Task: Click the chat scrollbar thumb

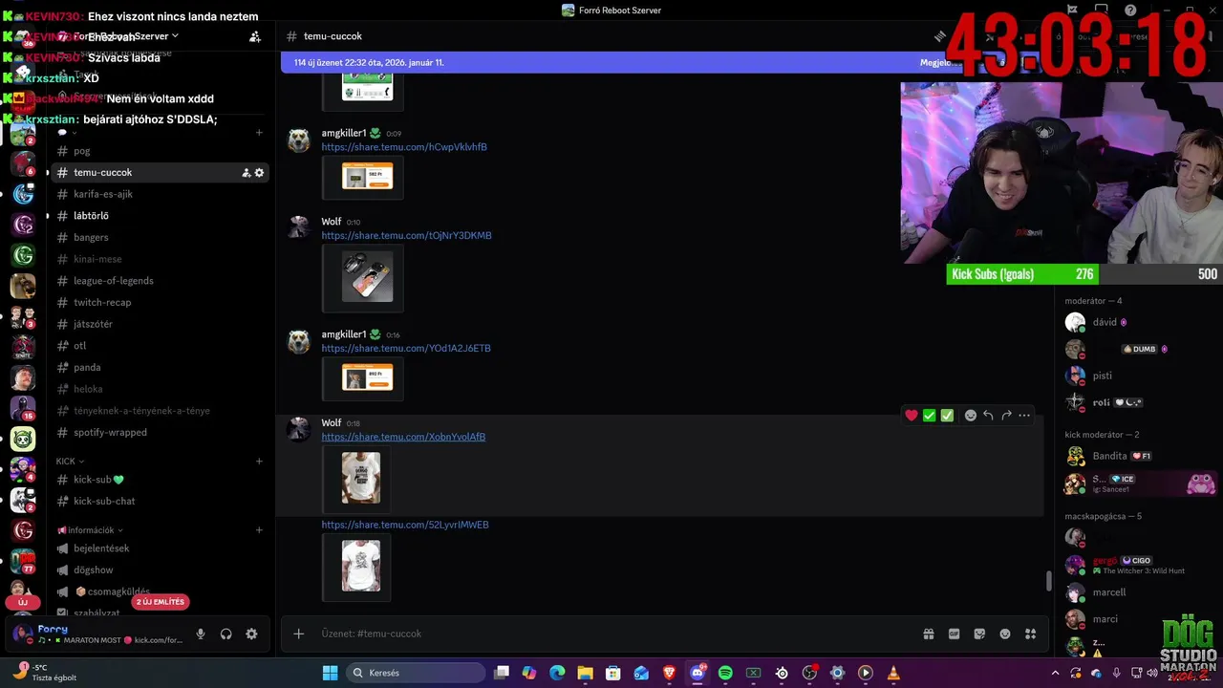Action: [1048, 581]
